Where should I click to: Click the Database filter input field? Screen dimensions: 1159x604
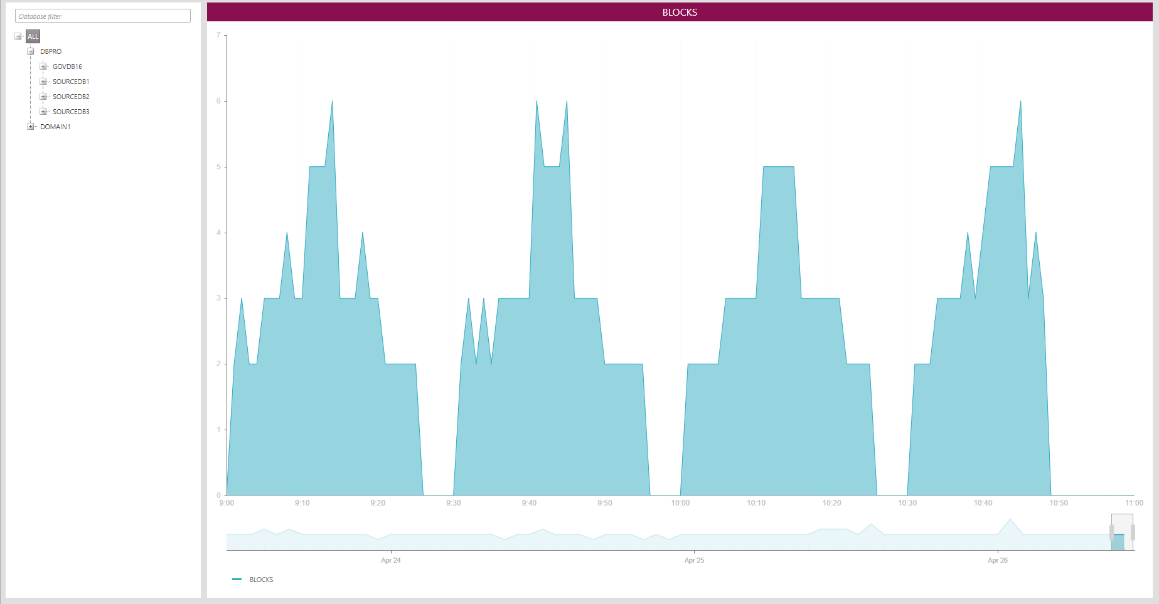coord(102,16)
